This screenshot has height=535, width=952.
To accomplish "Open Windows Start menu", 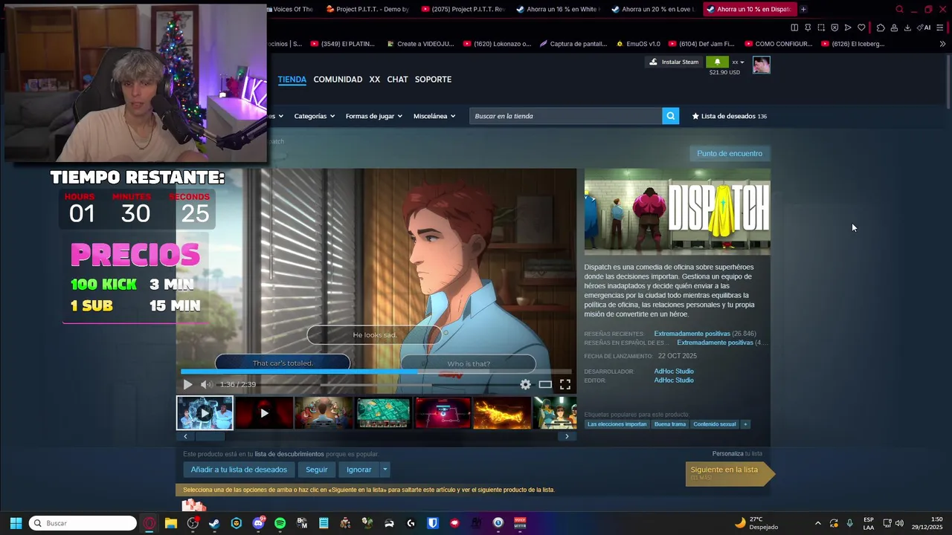I will pos(16,523).
